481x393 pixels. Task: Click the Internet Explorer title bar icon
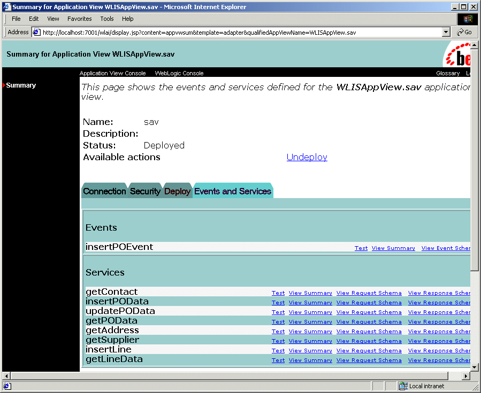pos(7,7)
